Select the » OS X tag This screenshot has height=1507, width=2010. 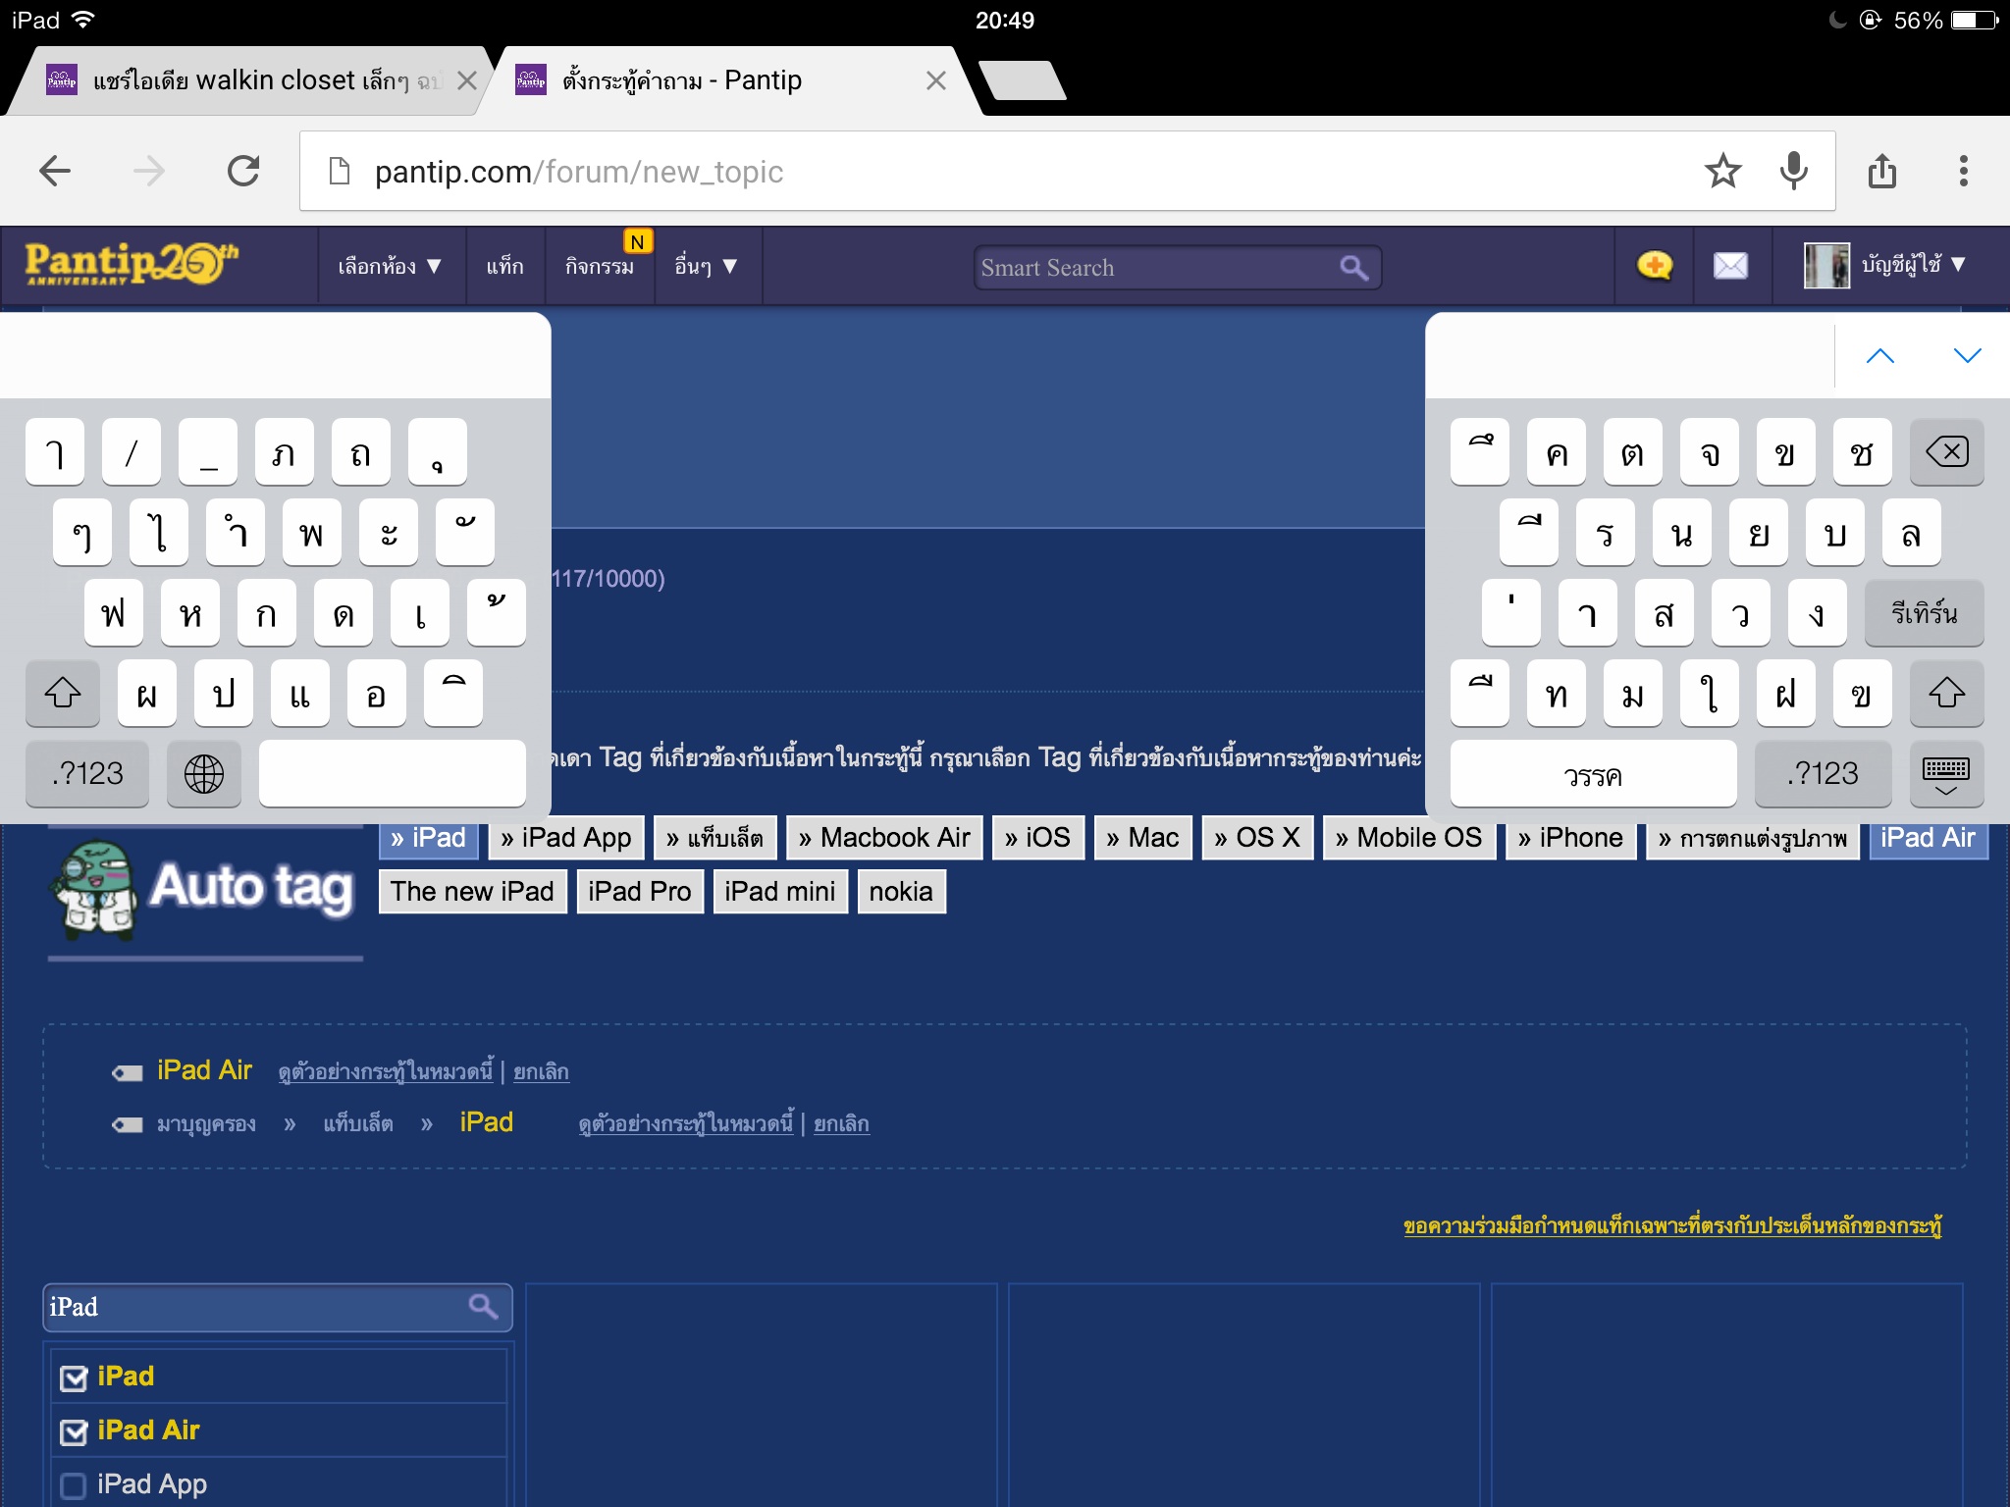(1257, 838)
